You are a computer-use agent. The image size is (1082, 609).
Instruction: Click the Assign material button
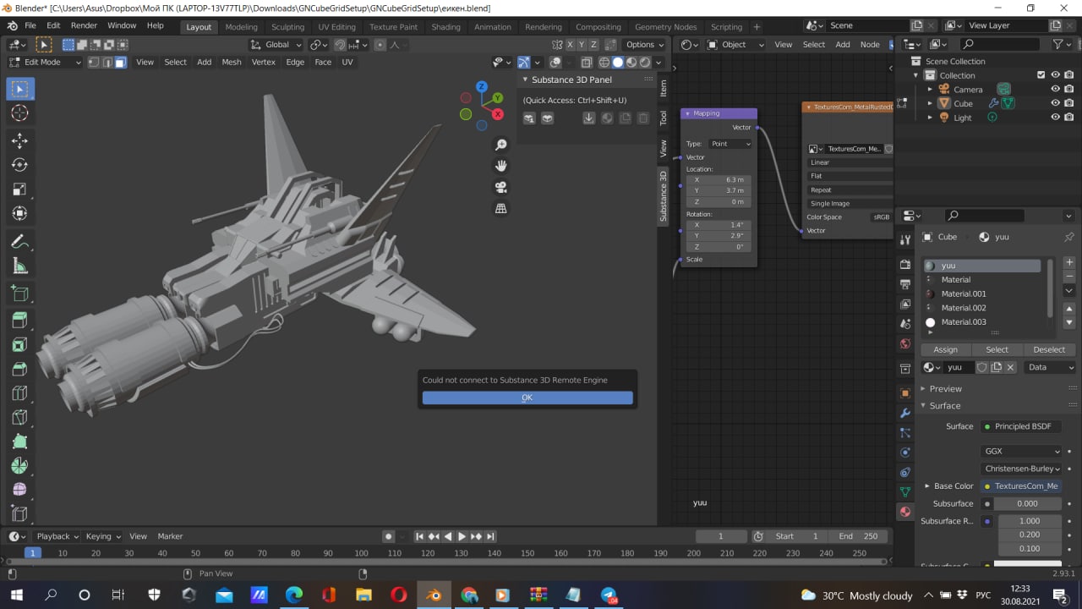pos(945,349)
